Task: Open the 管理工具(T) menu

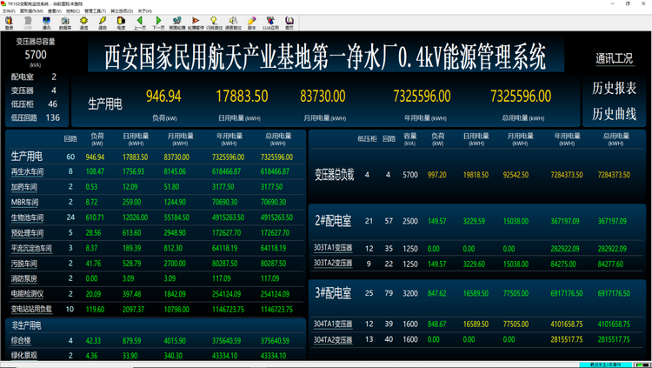Action: click(95, 10)
